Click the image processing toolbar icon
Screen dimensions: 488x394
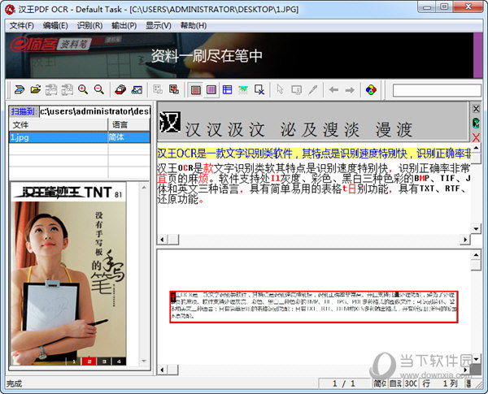[137, 90]
